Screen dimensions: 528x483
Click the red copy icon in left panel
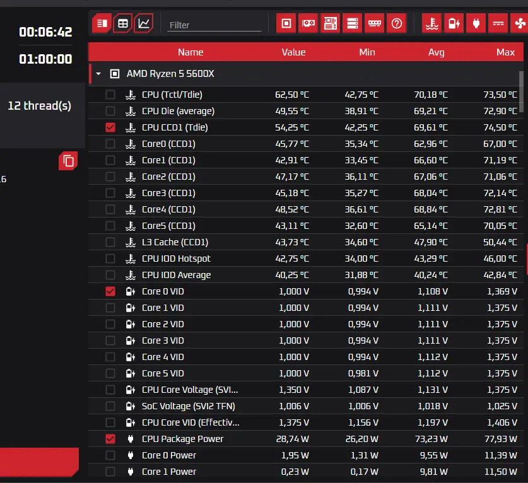68,161
